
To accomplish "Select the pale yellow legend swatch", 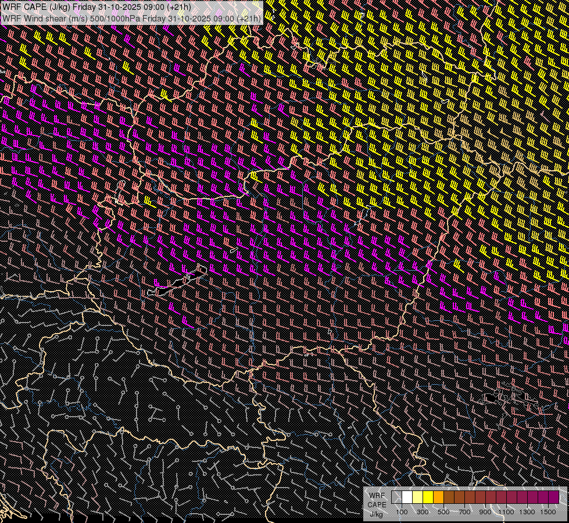I will tap(418, 497).
